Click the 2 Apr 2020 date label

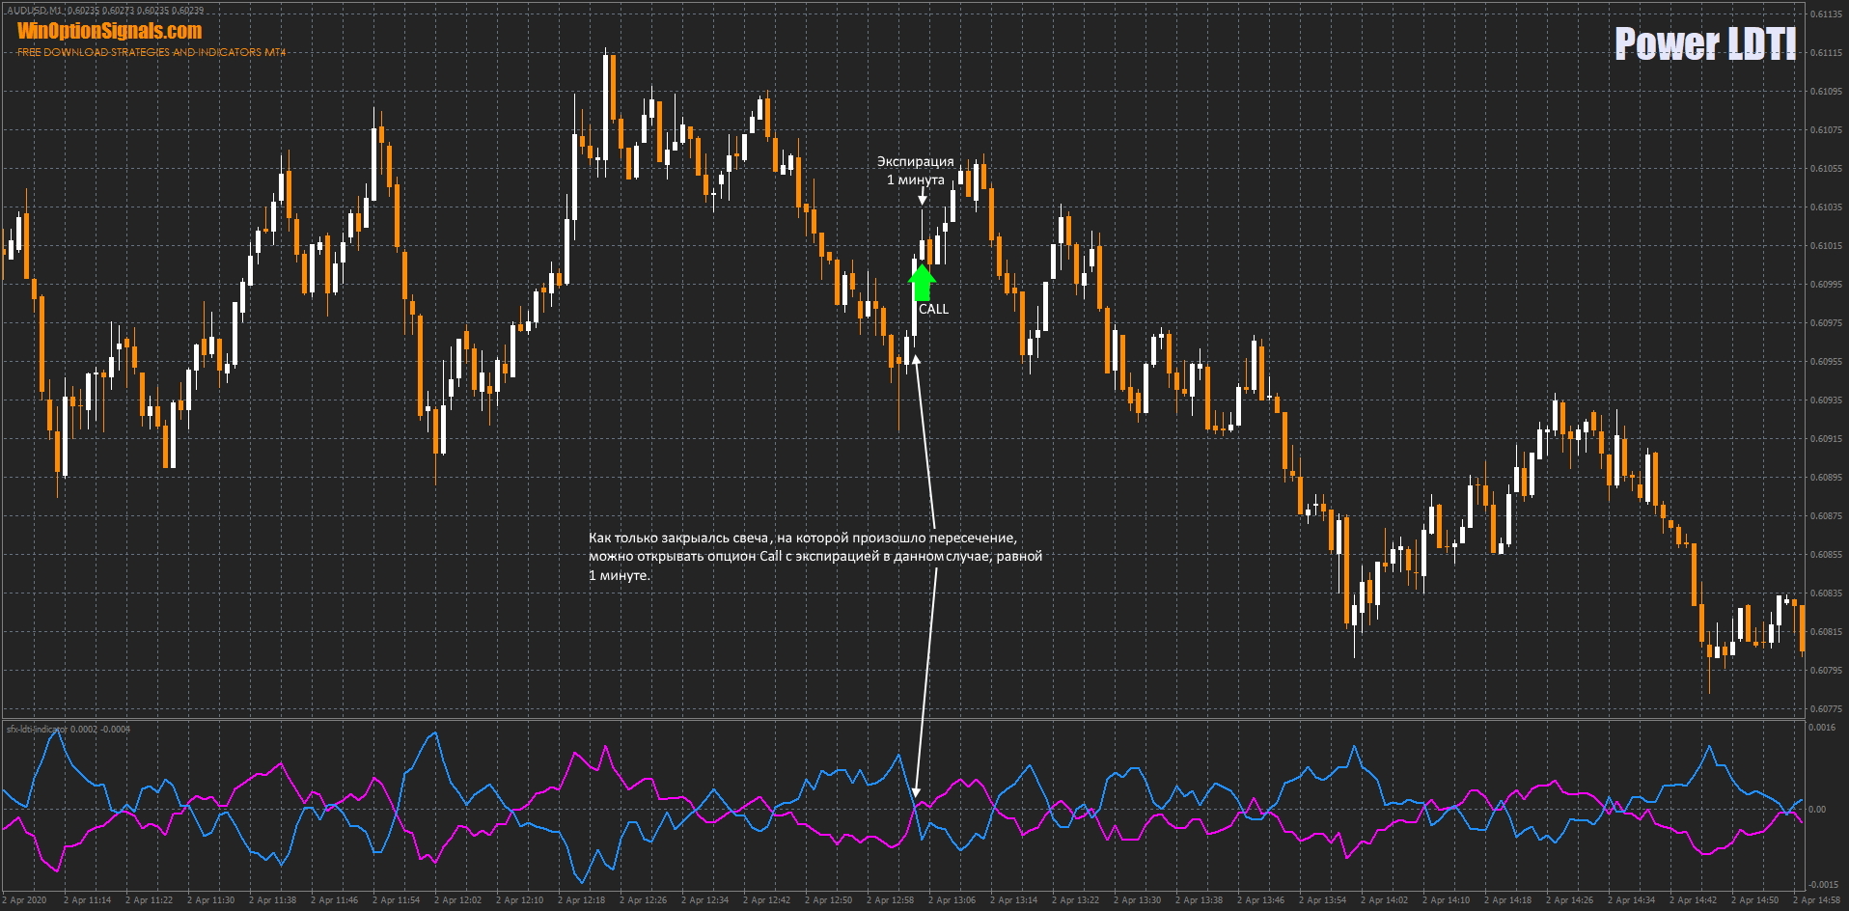tap(25, 900)
